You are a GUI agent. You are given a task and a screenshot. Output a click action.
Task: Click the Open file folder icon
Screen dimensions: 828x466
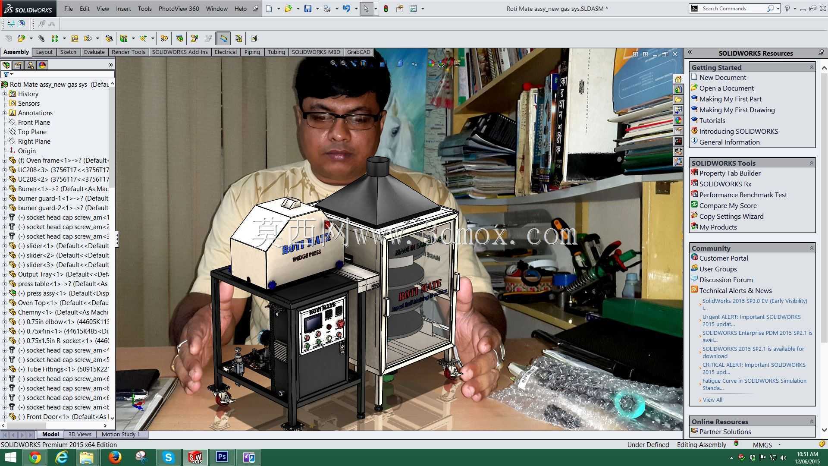(x=288, y=9)
